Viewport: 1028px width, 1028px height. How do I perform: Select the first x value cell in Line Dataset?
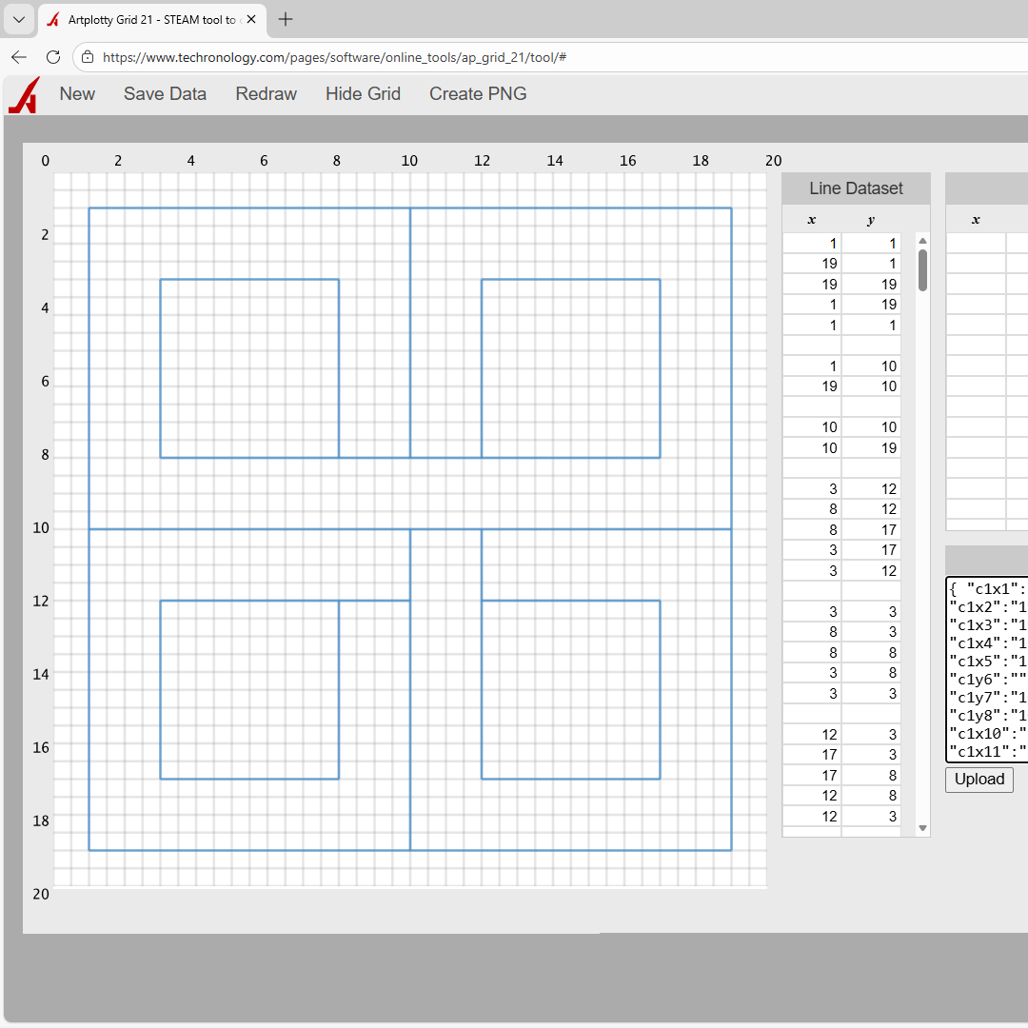pyautogui.click(x=814, y=243)
